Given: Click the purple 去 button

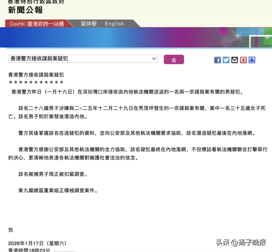Looking at the screenshot, I should coord(174,59).
